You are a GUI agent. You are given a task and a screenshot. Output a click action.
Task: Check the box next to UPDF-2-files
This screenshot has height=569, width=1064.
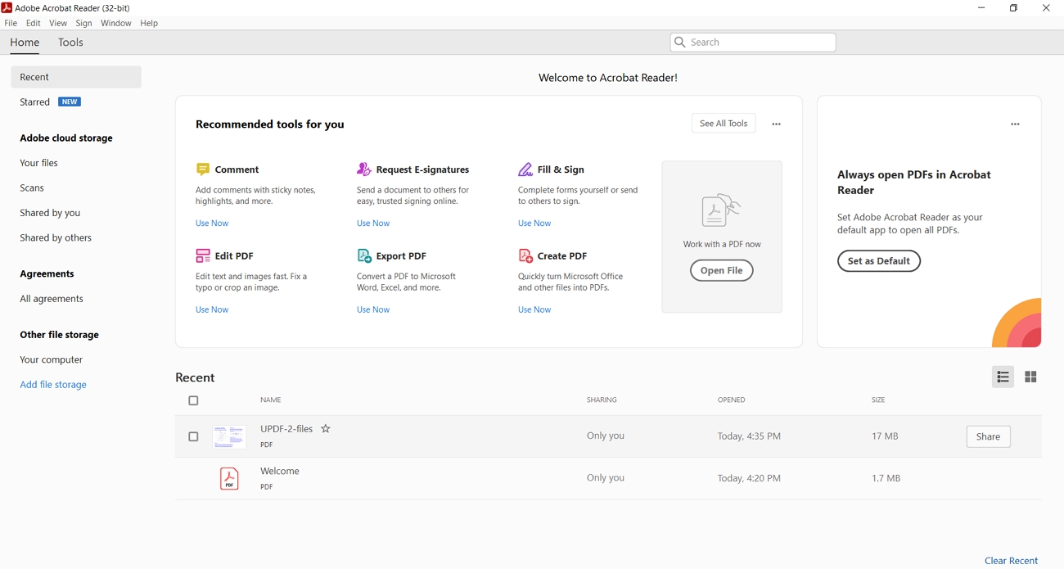(193, 436)
